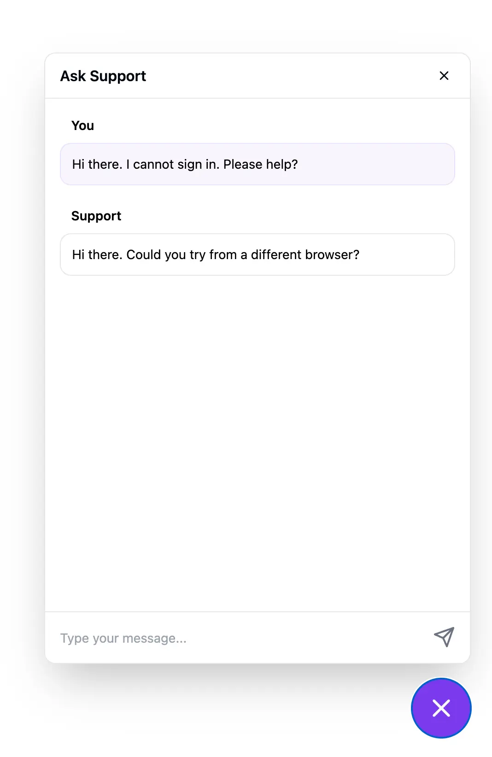Click the "Ask Support" panel title
Viewport: 492px width, 757px height.
[x=103, y=76]
